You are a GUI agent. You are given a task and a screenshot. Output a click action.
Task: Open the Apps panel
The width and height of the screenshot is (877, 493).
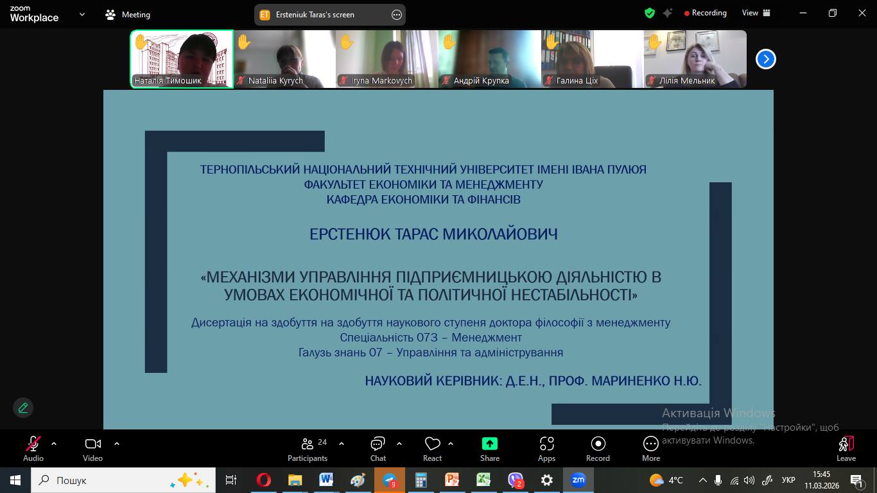click(546, 449)
